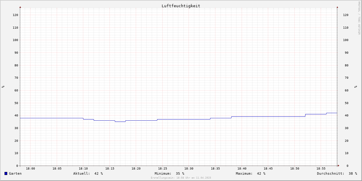
Task: Click the blue Garten legend color box
Action: coord(6,173)
